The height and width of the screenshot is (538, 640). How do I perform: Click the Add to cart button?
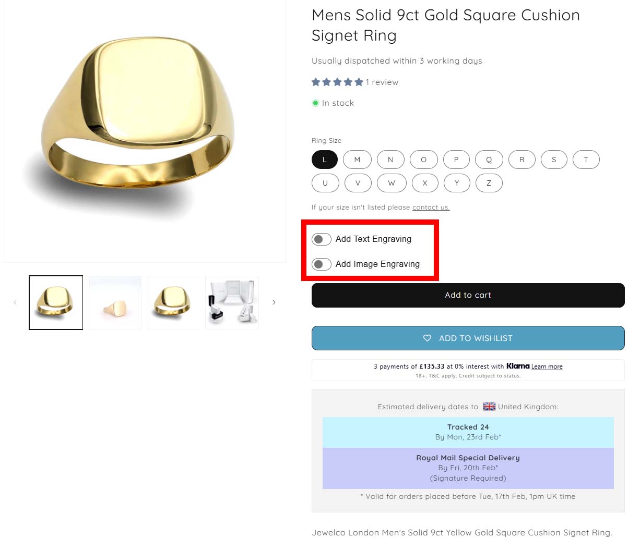pyautogui.click(x=468, y=295)
